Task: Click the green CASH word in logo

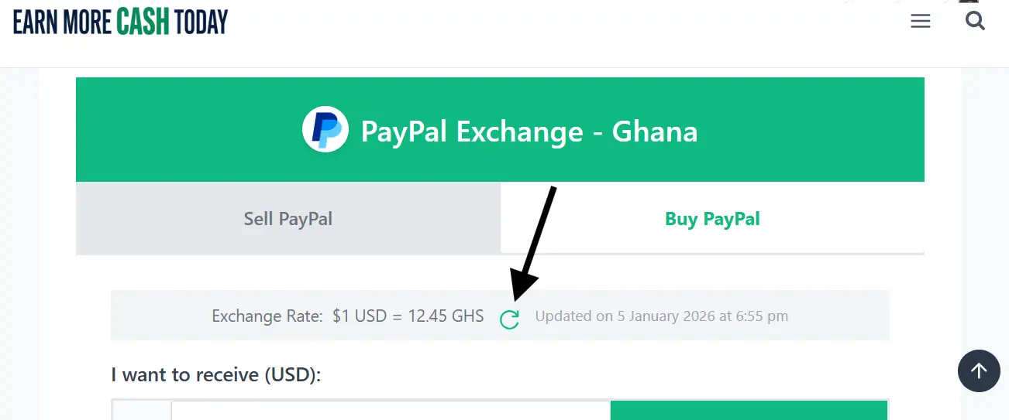Action: (143, 22)
